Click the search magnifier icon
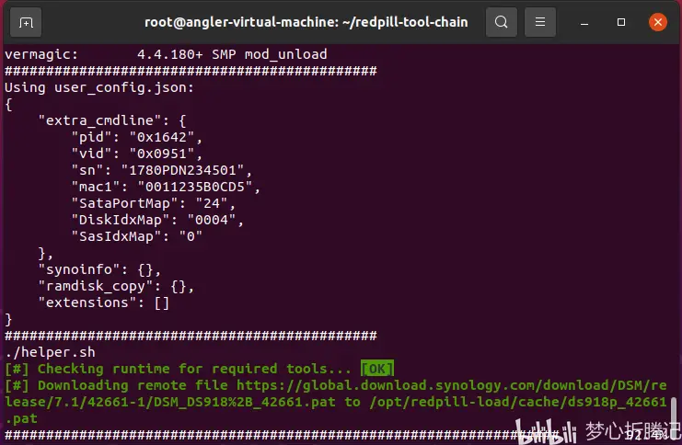 click(501, 21)
